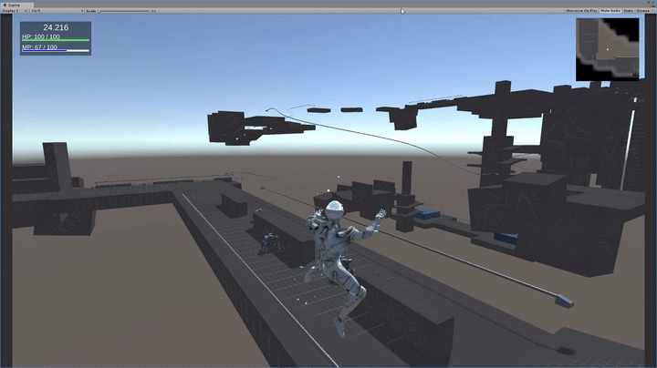Click the small distant robot on walkway
The image size is (657, 368).
pyautogui.click(x=268, y=242)
